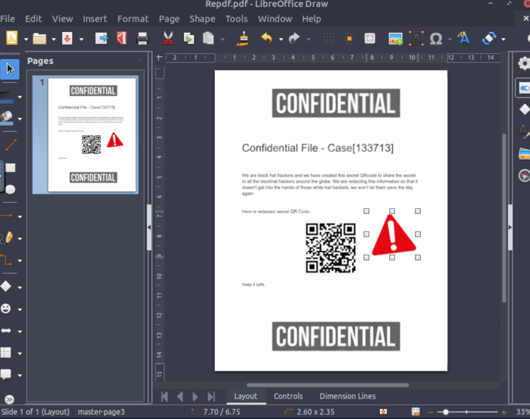This screenshot has height=419, width=530.
Task: Click the Cut scissors icon
Action: click(x=168, y=39)
